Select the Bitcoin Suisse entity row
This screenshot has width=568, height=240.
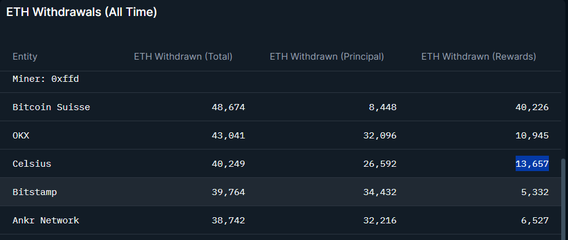point(281,107)
